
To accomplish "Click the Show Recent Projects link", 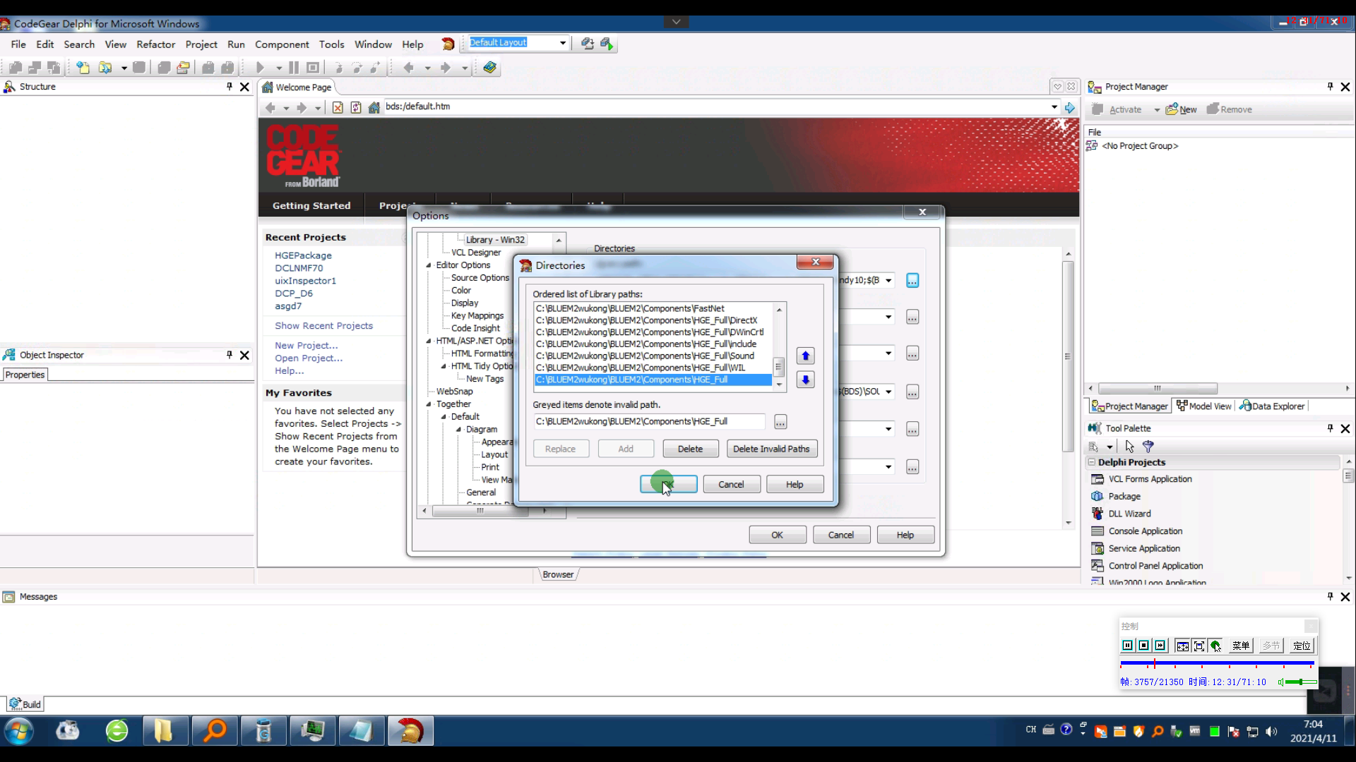I will [323, 326].
